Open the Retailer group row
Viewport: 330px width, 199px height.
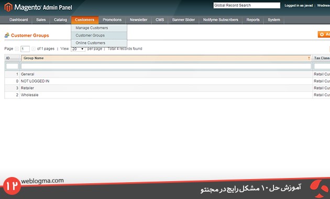click(167, 88)
